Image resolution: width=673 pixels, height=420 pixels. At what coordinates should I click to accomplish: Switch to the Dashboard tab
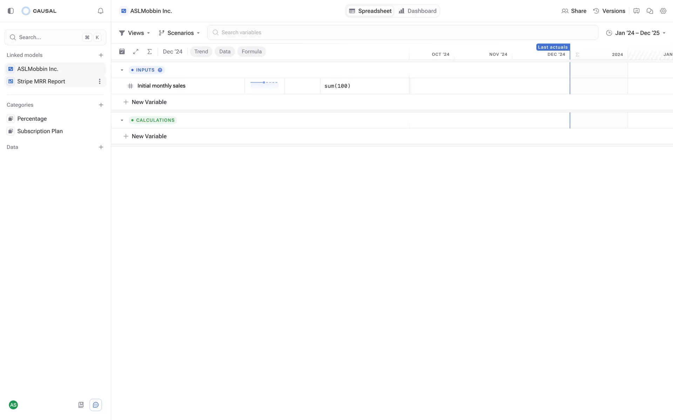pyautogui.click(x=417, y=11)
